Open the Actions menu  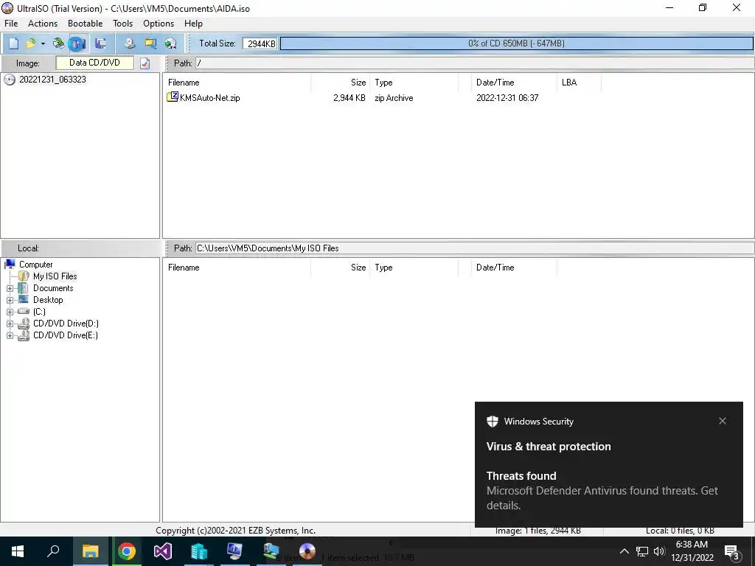pyautogui.click(x=42, y=24)
